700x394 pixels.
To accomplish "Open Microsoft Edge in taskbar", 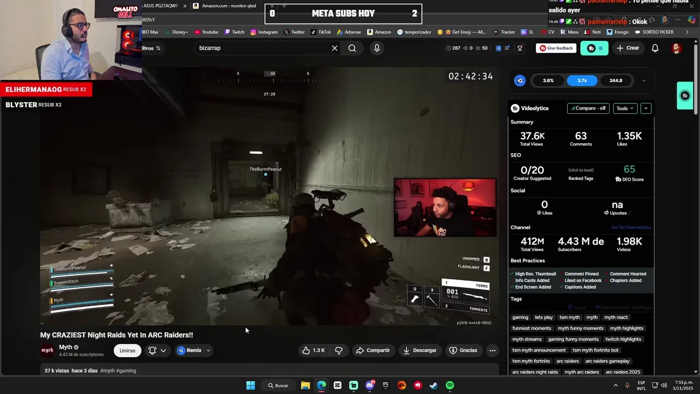I will click(x=322, y=385).
